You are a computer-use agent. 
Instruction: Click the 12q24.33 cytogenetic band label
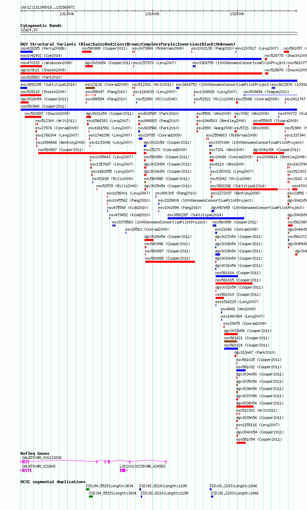(x=29, y=30)
